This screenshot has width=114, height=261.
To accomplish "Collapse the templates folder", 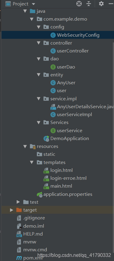I will click(x=32, y=162).
